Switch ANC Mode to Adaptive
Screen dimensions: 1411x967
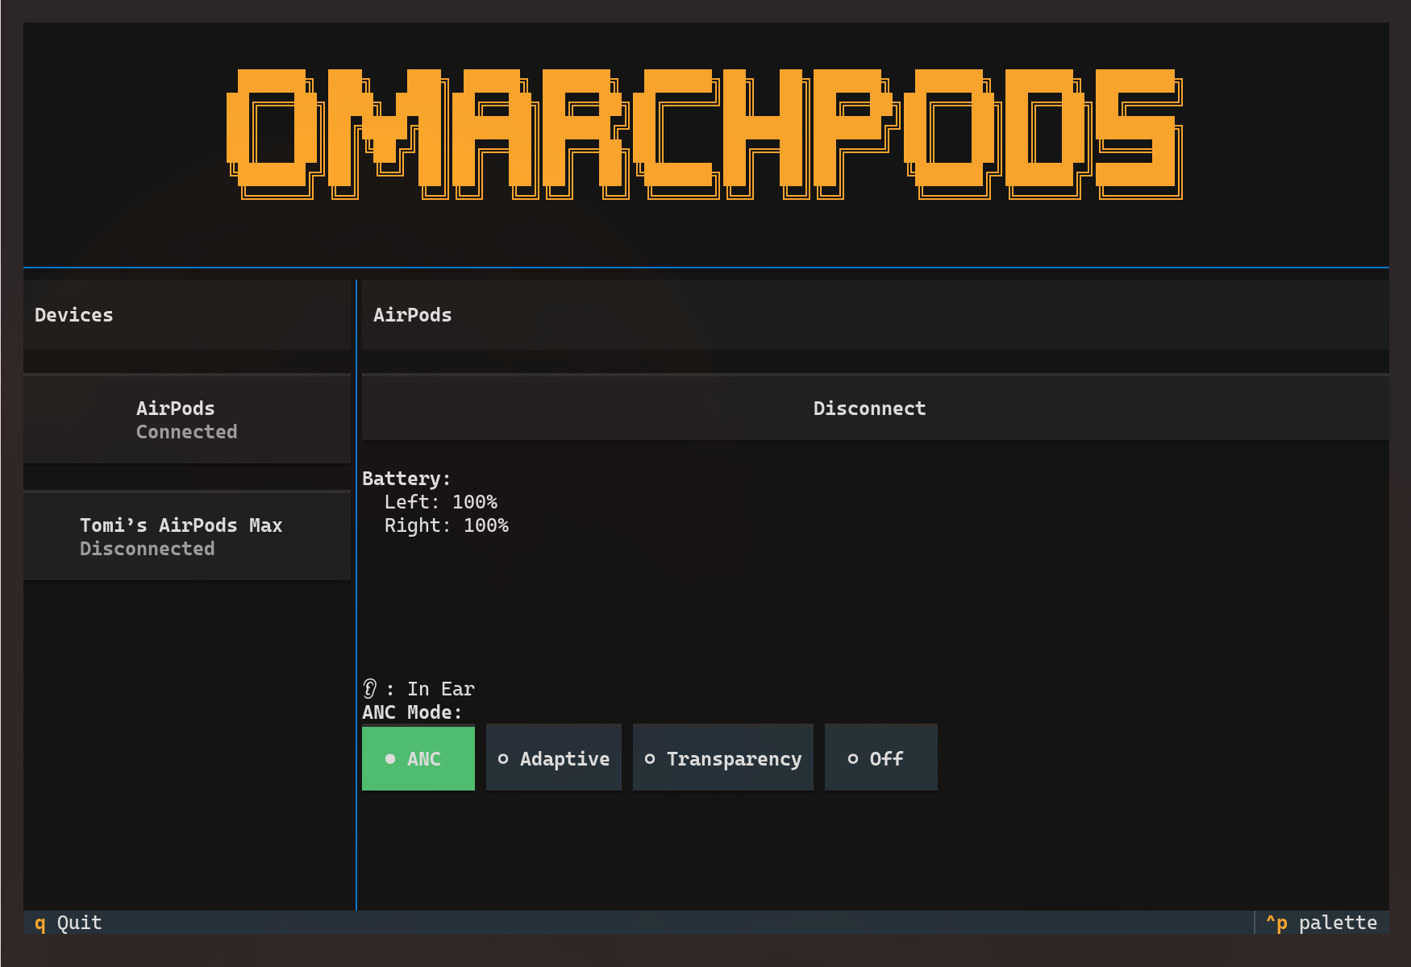554,757
